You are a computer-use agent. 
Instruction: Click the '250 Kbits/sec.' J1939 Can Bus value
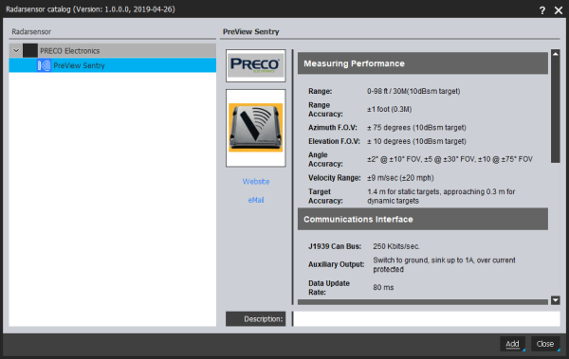tap(395, 246)
